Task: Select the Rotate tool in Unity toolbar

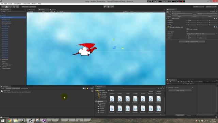Action: click(10, 7)
